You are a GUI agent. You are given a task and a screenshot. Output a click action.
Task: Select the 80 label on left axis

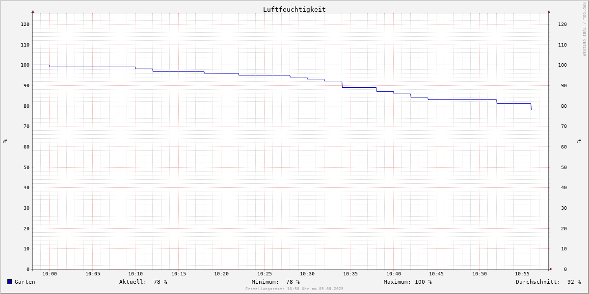tap(27, 106)
